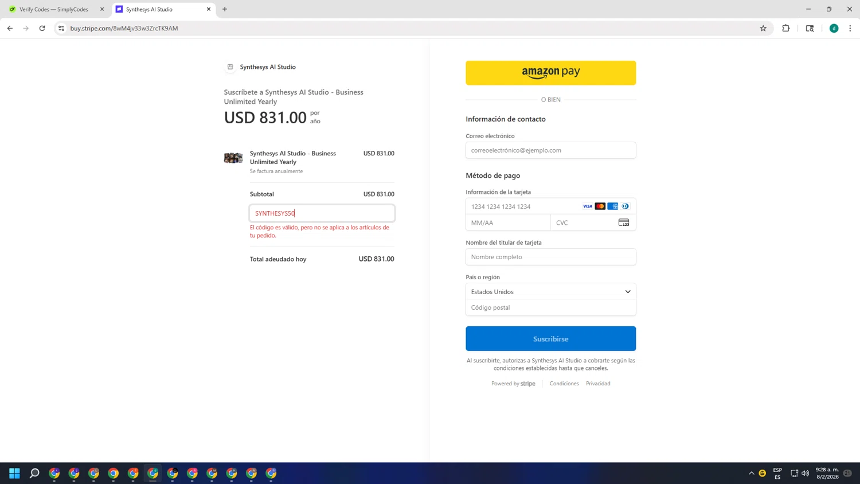Click the Se factura anualmente text

point(276,171)
